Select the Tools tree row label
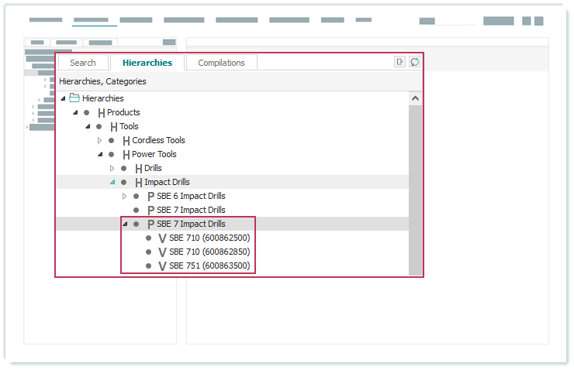The height and width of the screenshot is (370, 574). (129, 126)
